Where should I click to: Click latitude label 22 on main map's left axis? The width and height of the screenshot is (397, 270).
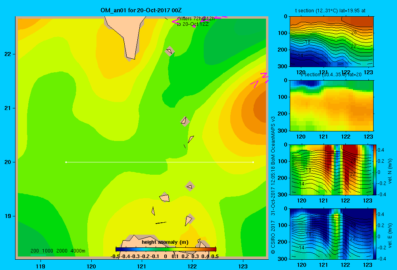tap(8, 54)
